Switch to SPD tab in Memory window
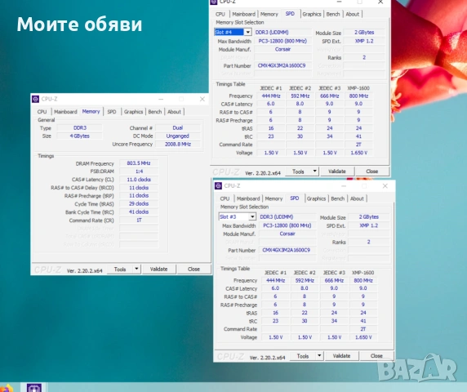The width and height of the screenshot is (467, 392). point(112,112)
